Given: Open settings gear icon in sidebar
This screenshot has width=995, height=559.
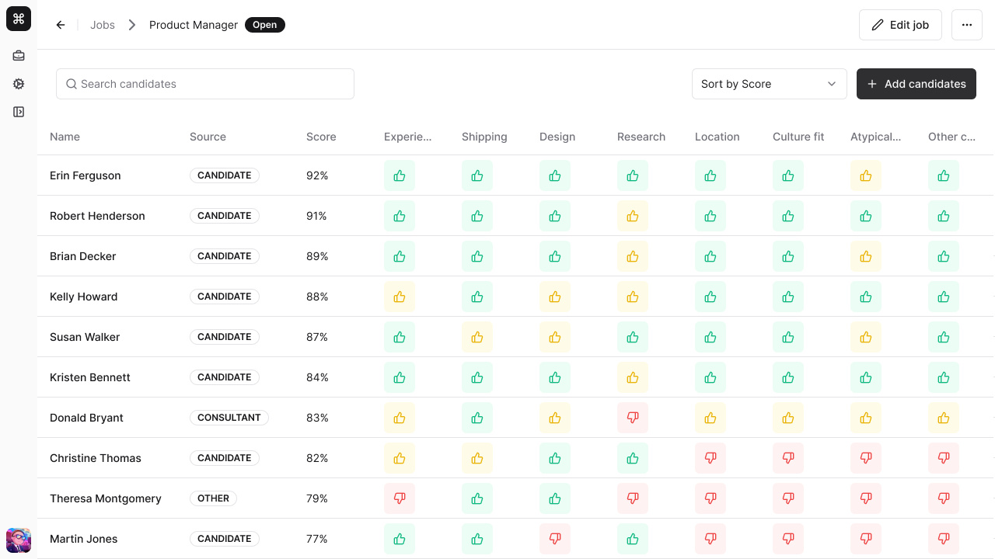Looking at the screenshot, I should 19,84.
